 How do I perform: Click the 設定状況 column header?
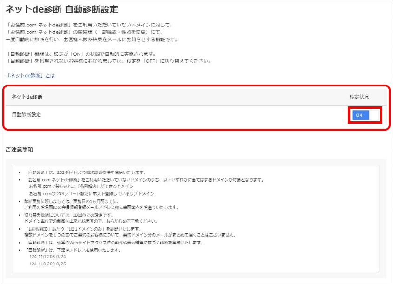click(x=359, y=97)
